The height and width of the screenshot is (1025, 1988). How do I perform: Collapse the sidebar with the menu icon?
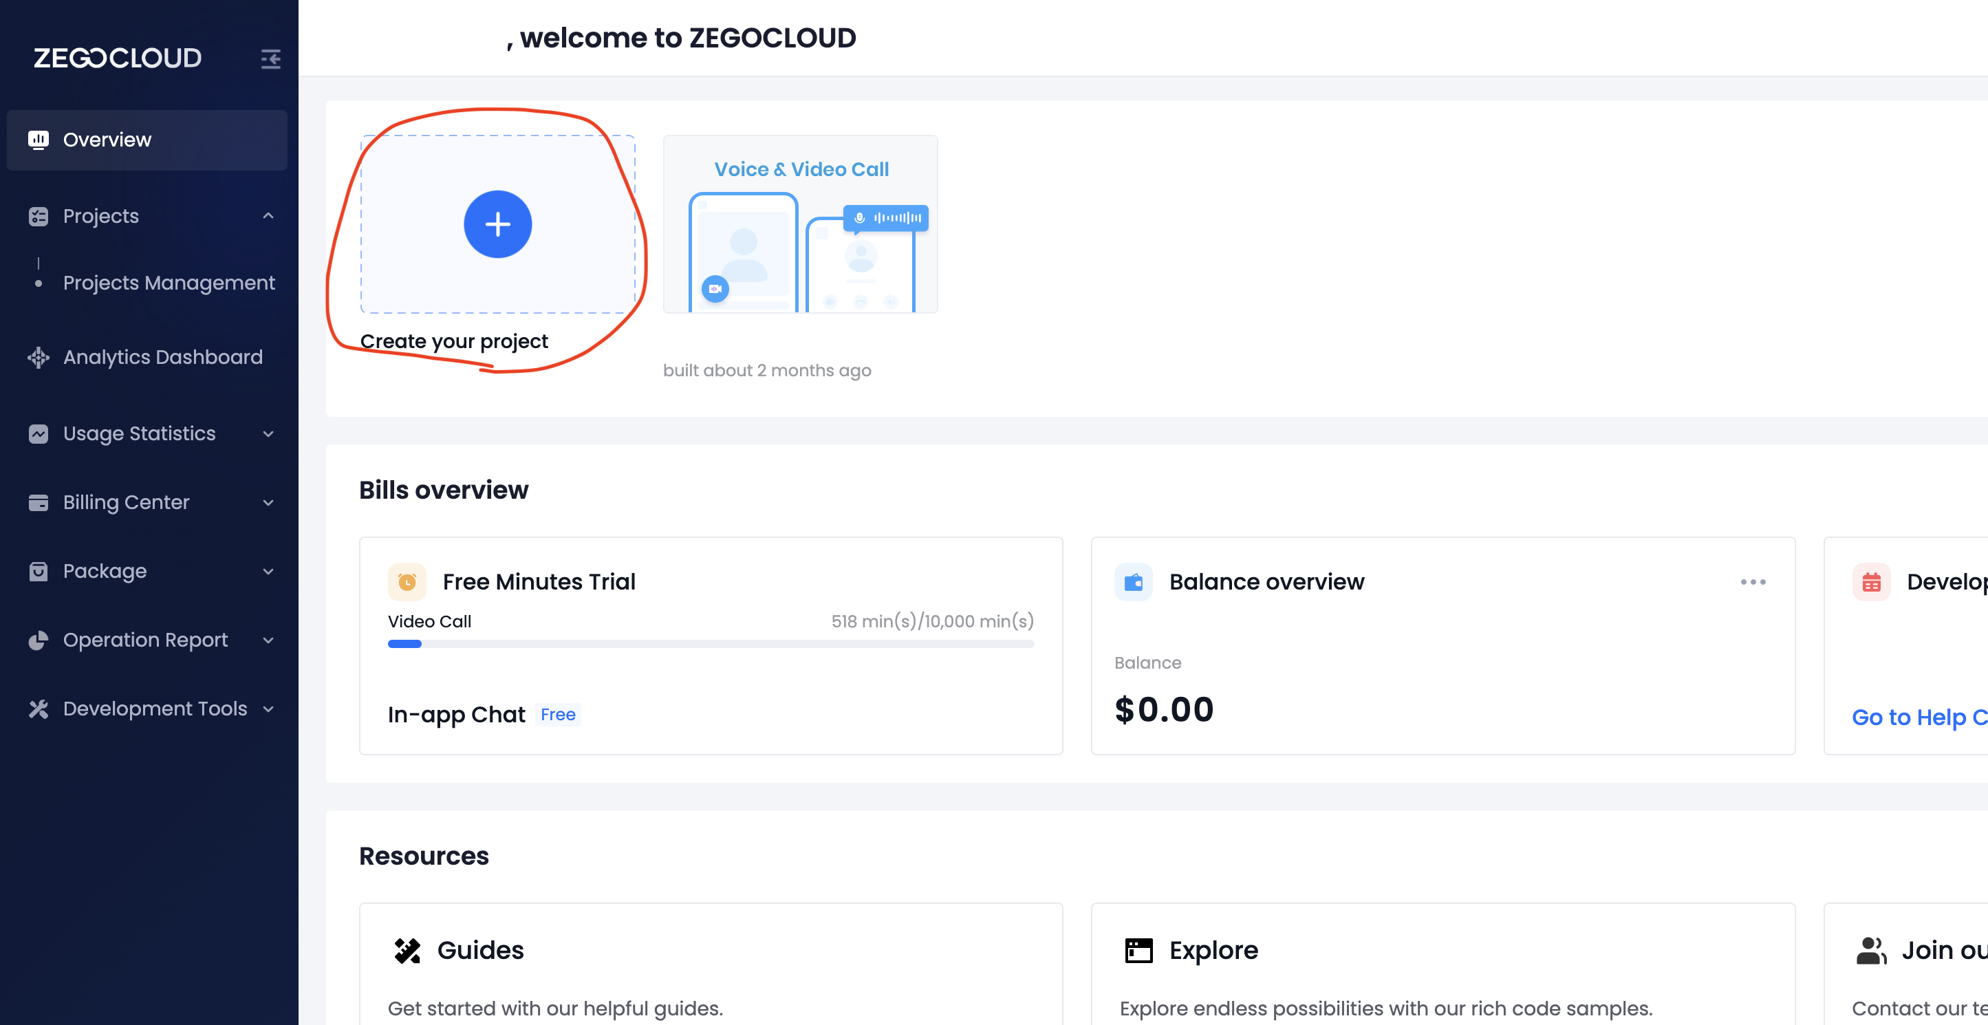pos(270,58)
